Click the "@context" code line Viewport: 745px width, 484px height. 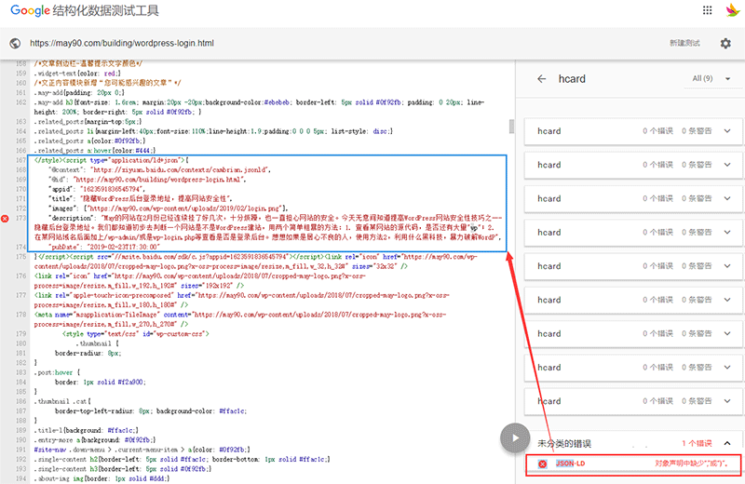[159, 170]
